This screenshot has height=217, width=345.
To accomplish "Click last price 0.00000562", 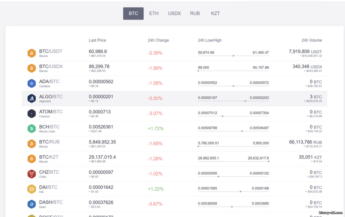I will click(101, 82).
